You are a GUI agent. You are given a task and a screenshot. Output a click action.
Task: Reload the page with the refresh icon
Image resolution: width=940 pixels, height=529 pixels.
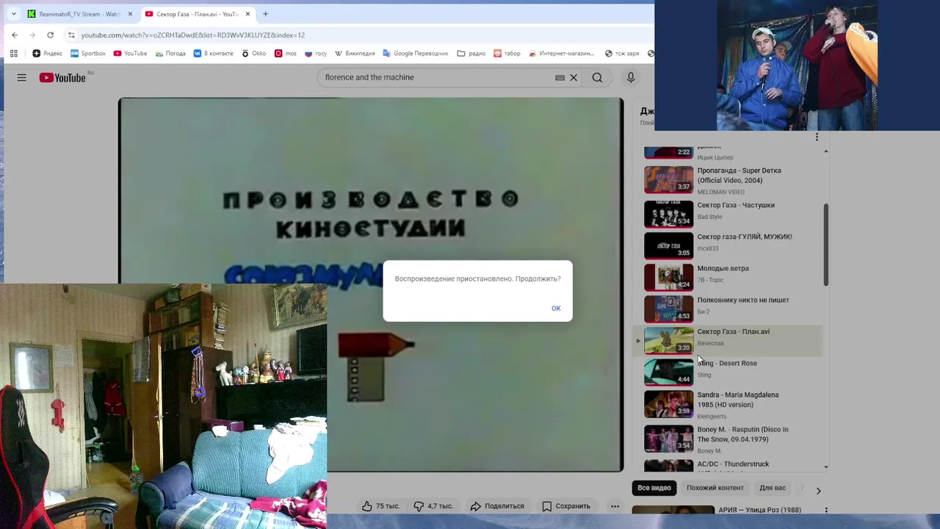click(x=50, y=35)
